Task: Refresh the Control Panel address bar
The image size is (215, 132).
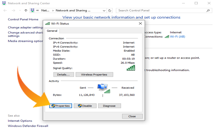Action: click(110, 10)
